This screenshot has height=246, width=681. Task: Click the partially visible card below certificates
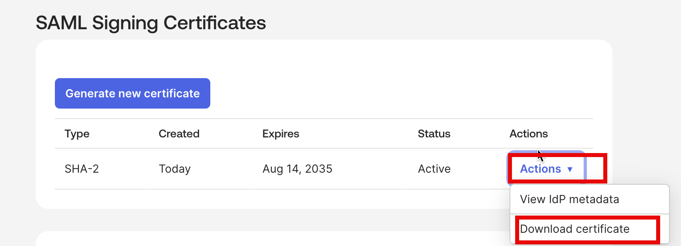[272, 239]
